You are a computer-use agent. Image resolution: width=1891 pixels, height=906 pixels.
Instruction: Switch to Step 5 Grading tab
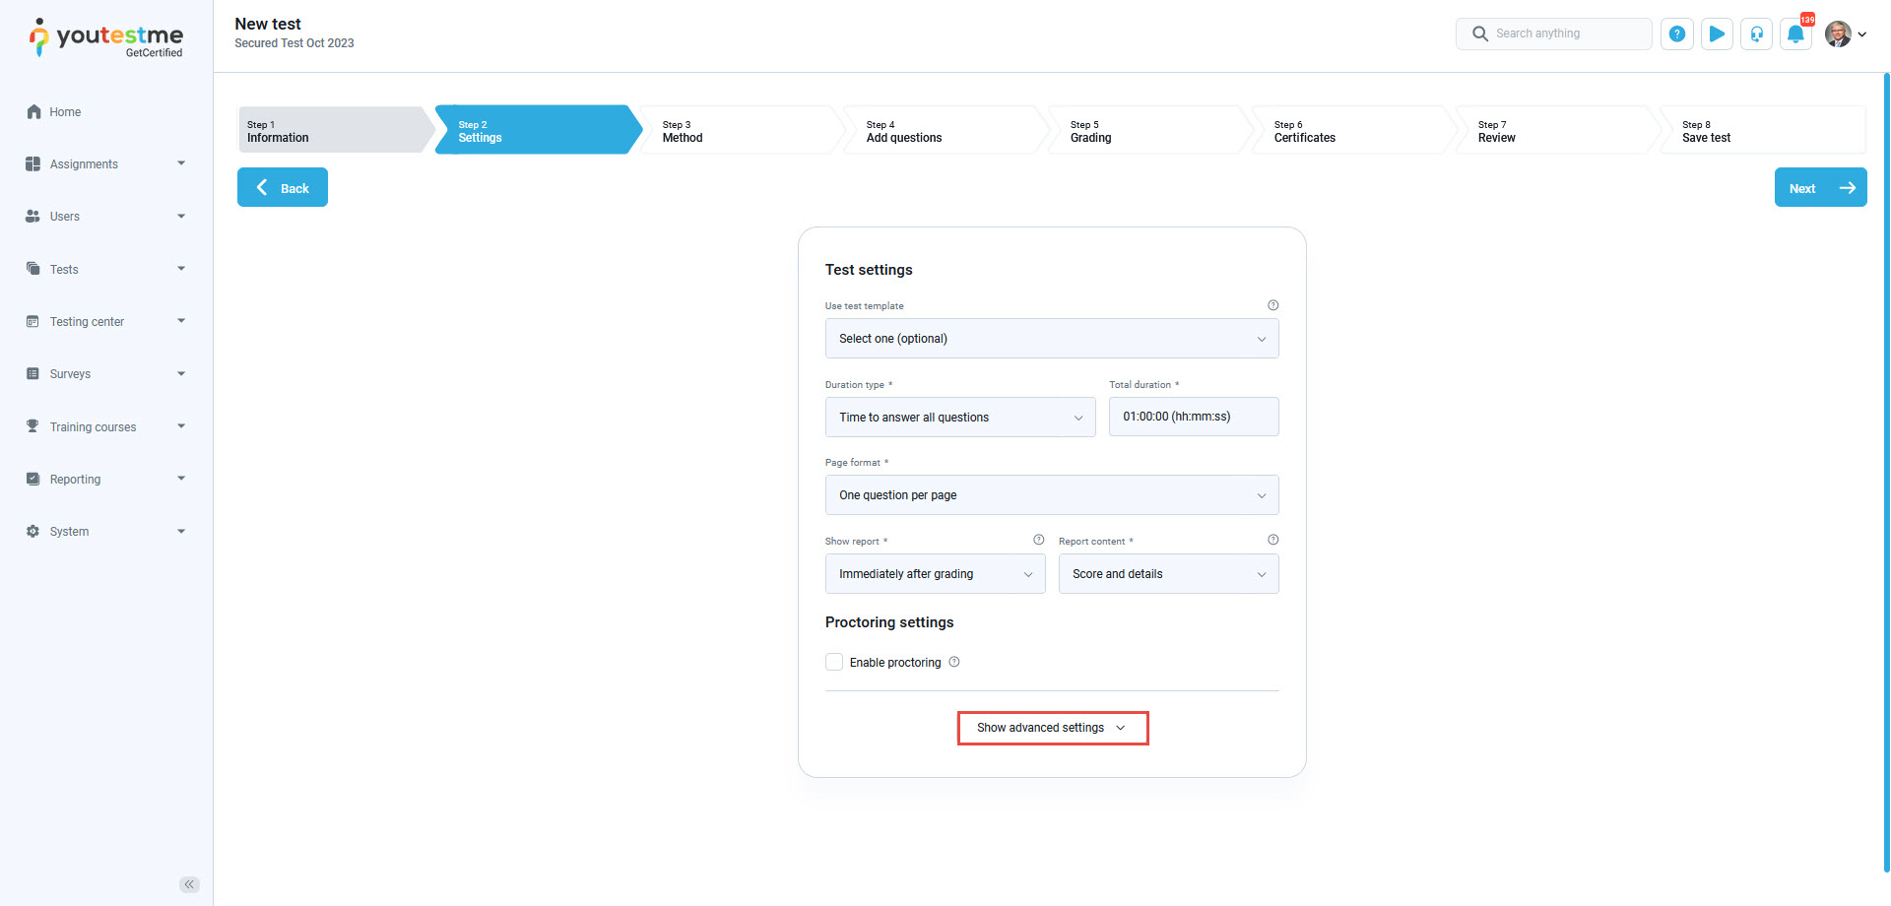[x=1142, y=129]
